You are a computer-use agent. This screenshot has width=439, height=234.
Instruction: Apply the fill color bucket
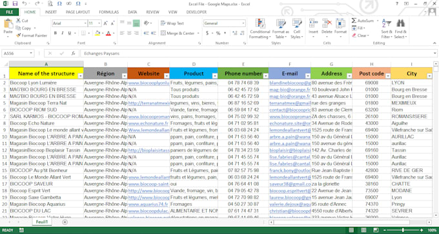[97, 34]
